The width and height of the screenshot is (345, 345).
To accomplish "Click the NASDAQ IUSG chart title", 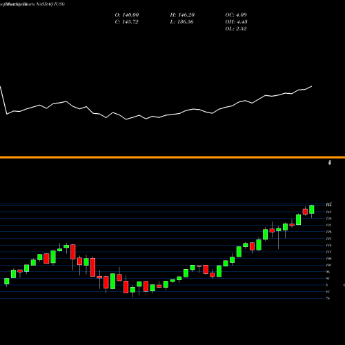I will 50,4.
